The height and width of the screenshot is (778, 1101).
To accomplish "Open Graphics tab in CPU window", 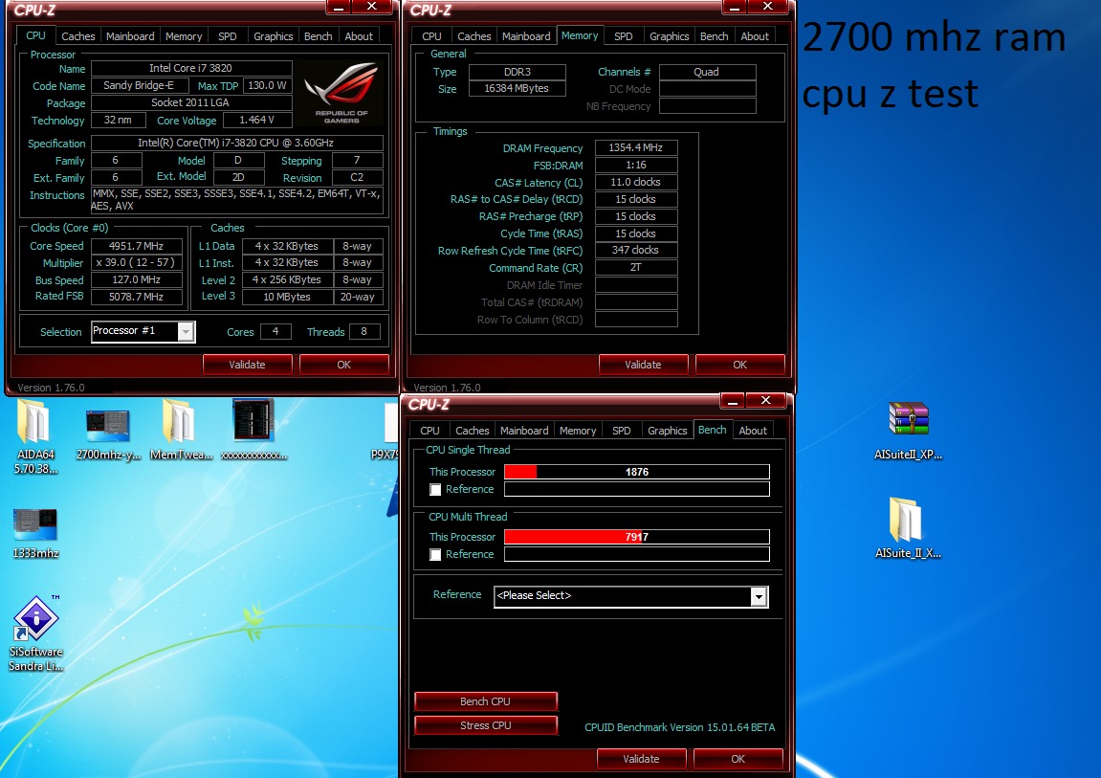I will [x=274, y=36].
